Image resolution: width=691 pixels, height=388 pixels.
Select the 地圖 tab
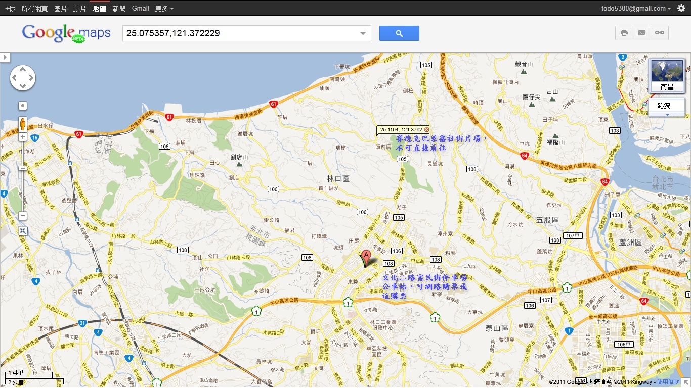tap(99, 8)
